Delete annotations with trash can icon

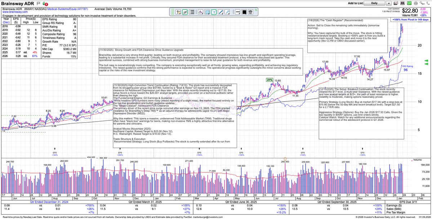(x=250, y=12)
